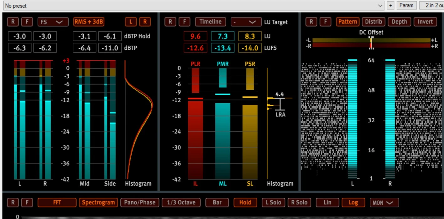Click the Timeline button
Viewport: 444px width, 219px height.
211,22
